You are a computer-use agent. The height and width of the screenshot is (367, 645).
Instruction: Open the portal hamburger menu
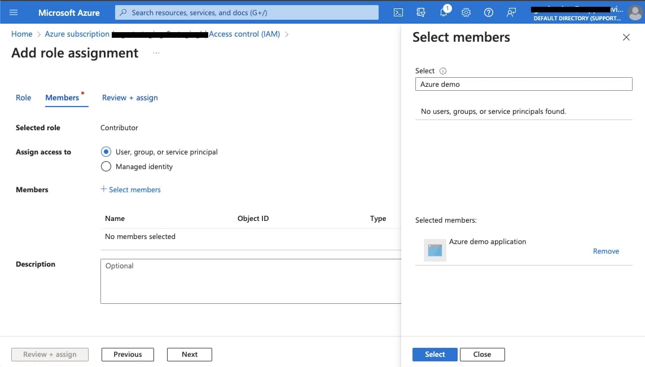point(14,12)
